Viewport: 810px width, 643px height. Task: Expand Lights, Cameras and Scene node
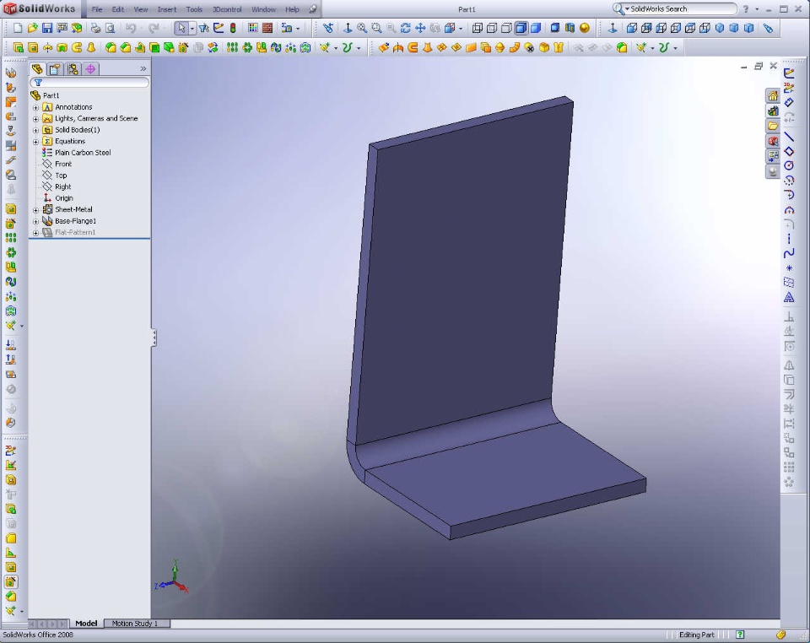pos(35,119)
